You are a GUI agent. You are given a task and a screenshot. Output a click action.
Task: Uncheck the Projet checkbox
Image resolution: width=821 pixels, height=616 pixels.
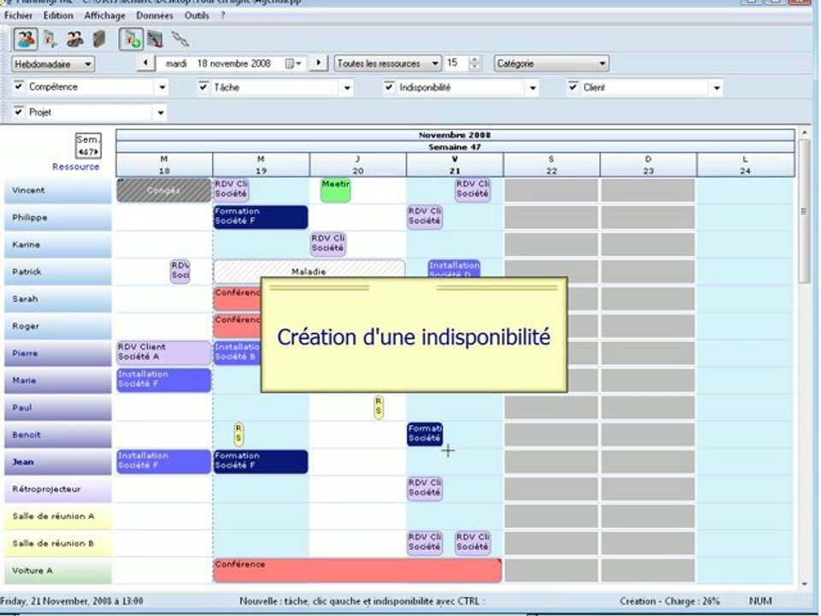(x=19, y=111)
